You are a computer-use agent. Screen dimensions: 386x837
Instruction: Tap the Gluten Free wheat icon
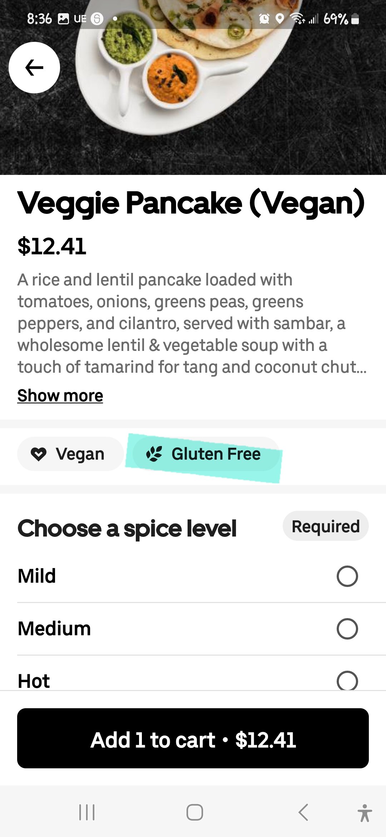point(154,454)
